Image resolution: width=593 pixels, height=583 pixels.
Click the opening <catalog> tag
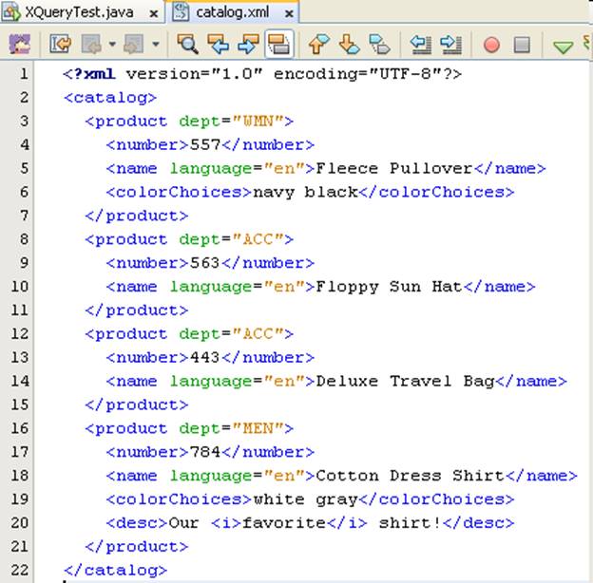[x=110, y=98]
